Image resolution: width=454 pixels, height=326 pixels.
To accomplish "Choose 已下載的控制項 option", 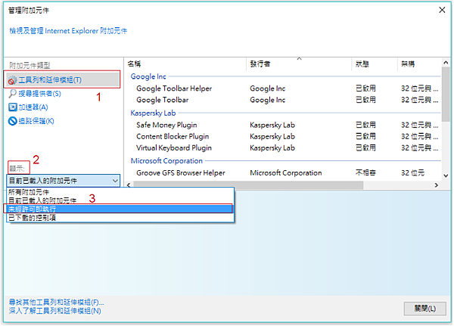I will point(120,217).
